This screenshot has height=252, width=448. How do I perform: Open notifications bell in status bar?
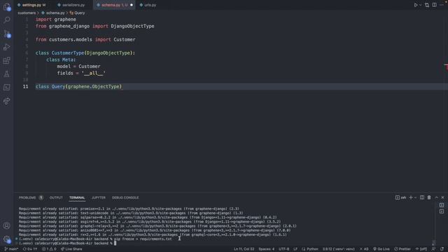[442, 249]
